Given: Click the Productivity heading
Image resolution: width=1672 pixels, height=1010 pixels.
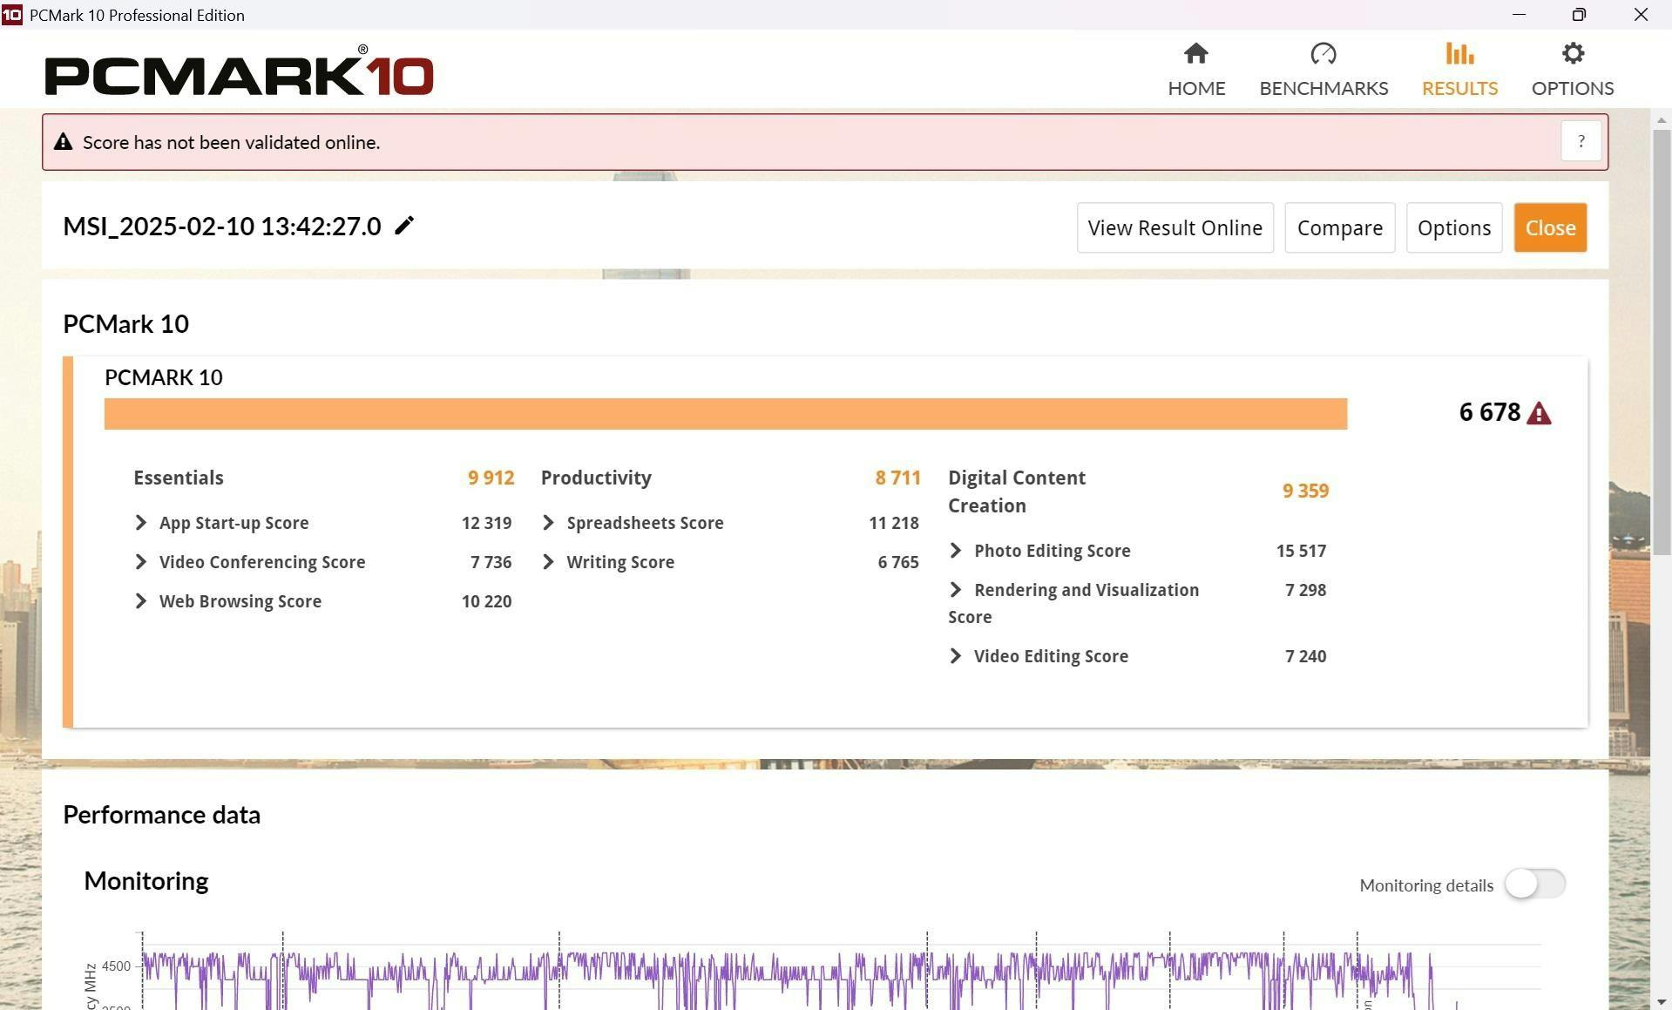Looking at the screenshot, I should 596,478.
